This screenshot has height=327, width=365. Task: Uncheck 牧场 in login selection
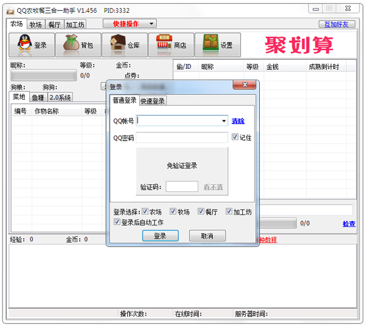tap(173, 212)
